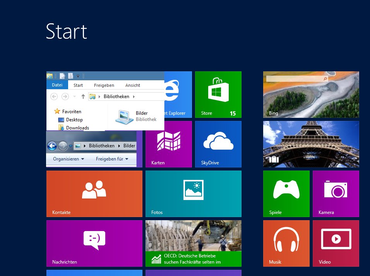This screenshot has height=276, width=370.
Task: Open the Kontakte people tile
Action: (94, 194)
